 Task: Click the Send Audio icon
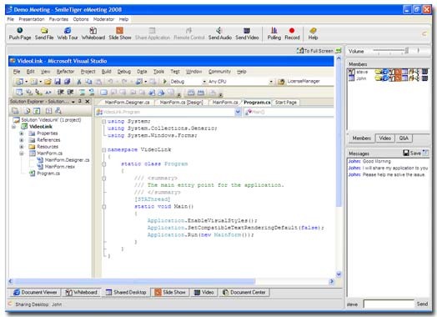pos(220,33)
